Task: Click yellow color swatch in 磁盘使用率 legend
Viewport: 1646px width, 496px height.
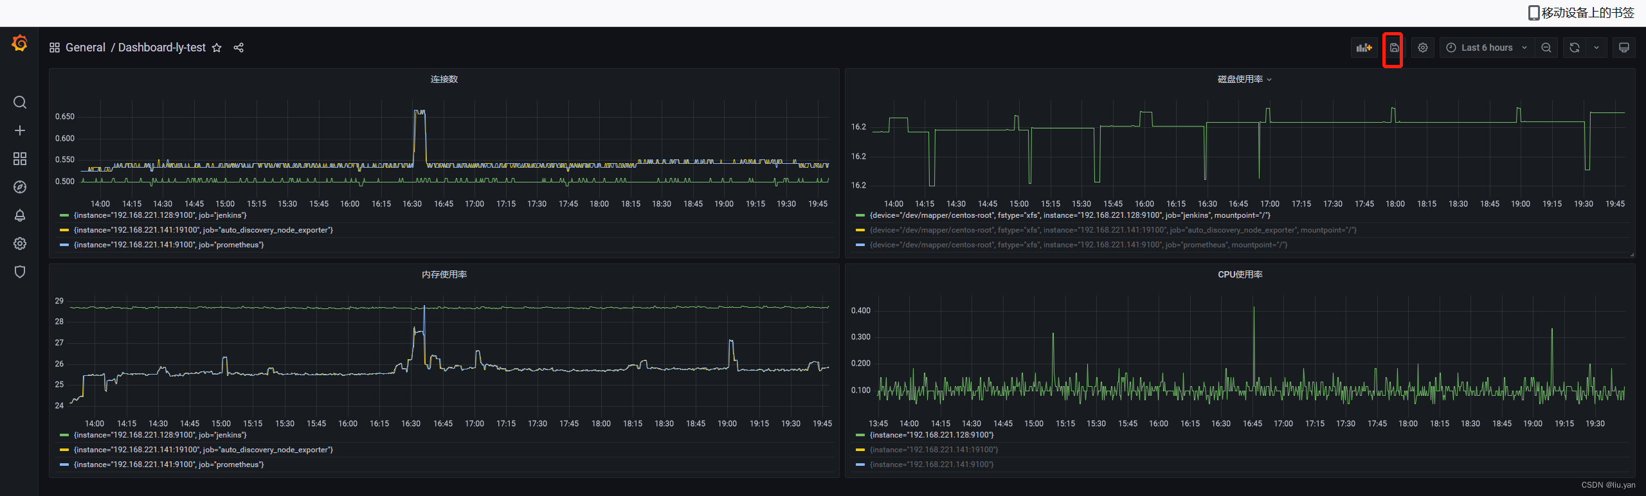Action: (860, 230)
